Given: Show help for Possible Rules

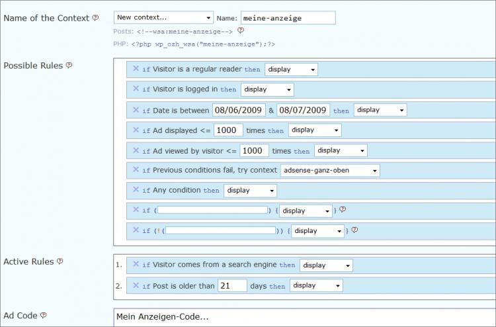Looking at the screenshot, I should tap(69, 66).
